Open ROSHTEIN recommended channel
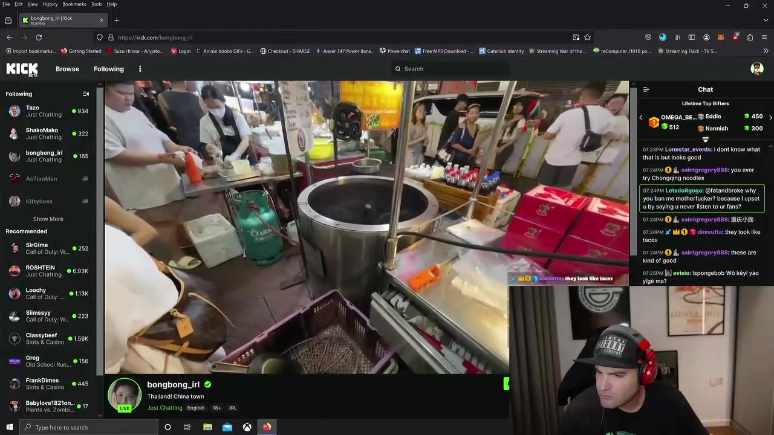The image size is (774, 435). point(48,271)
